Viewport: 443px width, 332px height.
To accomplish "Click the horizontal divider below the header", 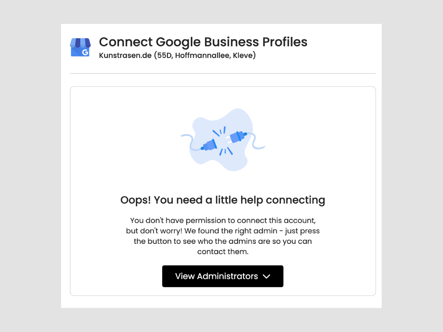I will (x=223, y=74).
